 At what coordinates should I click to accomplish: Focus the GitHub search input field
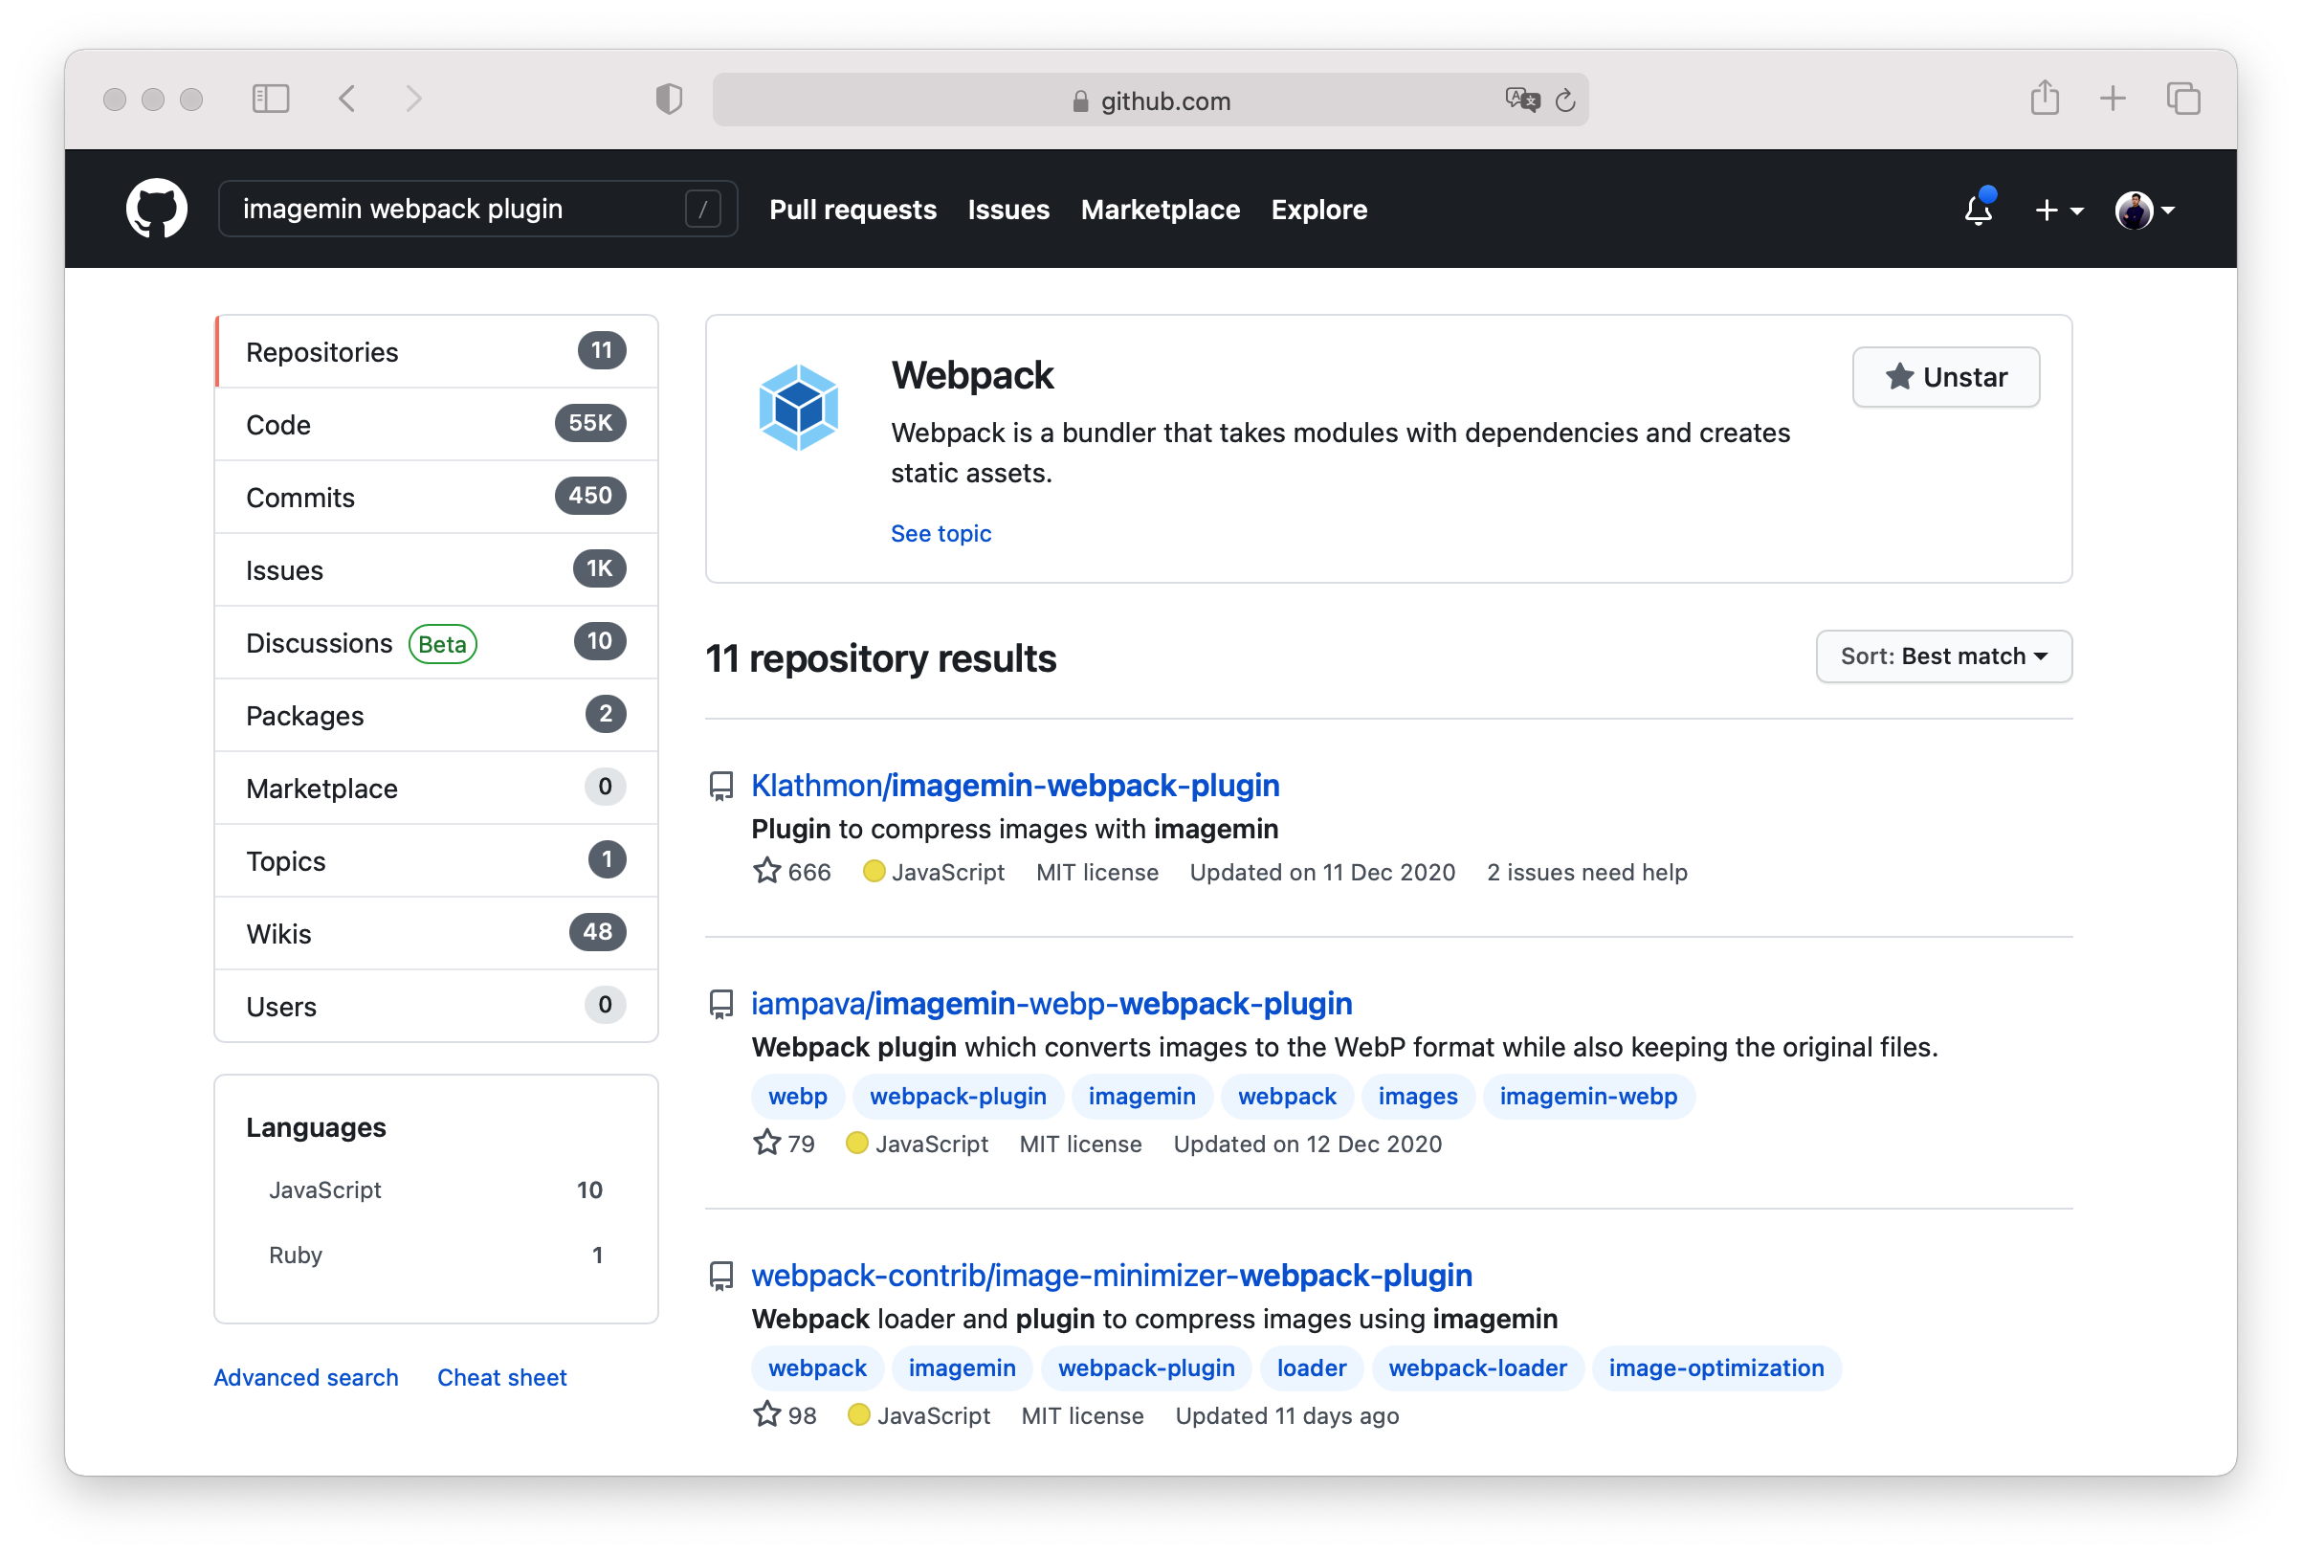pos(477,209)
